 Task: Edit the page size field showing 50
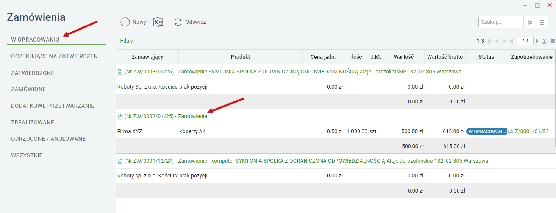525,41
